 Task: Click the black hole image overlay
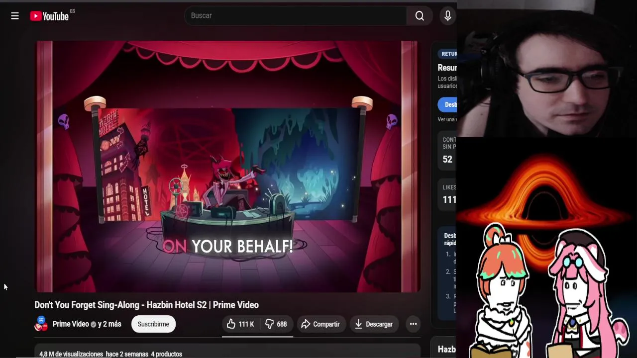click(544, 209)
